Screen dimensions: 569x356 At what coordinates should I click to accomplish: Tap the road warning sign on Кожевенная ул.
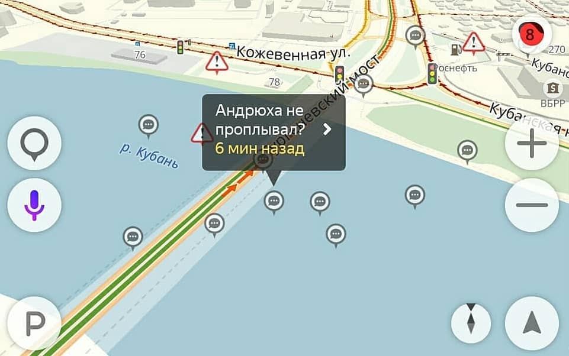pos(217,62)
